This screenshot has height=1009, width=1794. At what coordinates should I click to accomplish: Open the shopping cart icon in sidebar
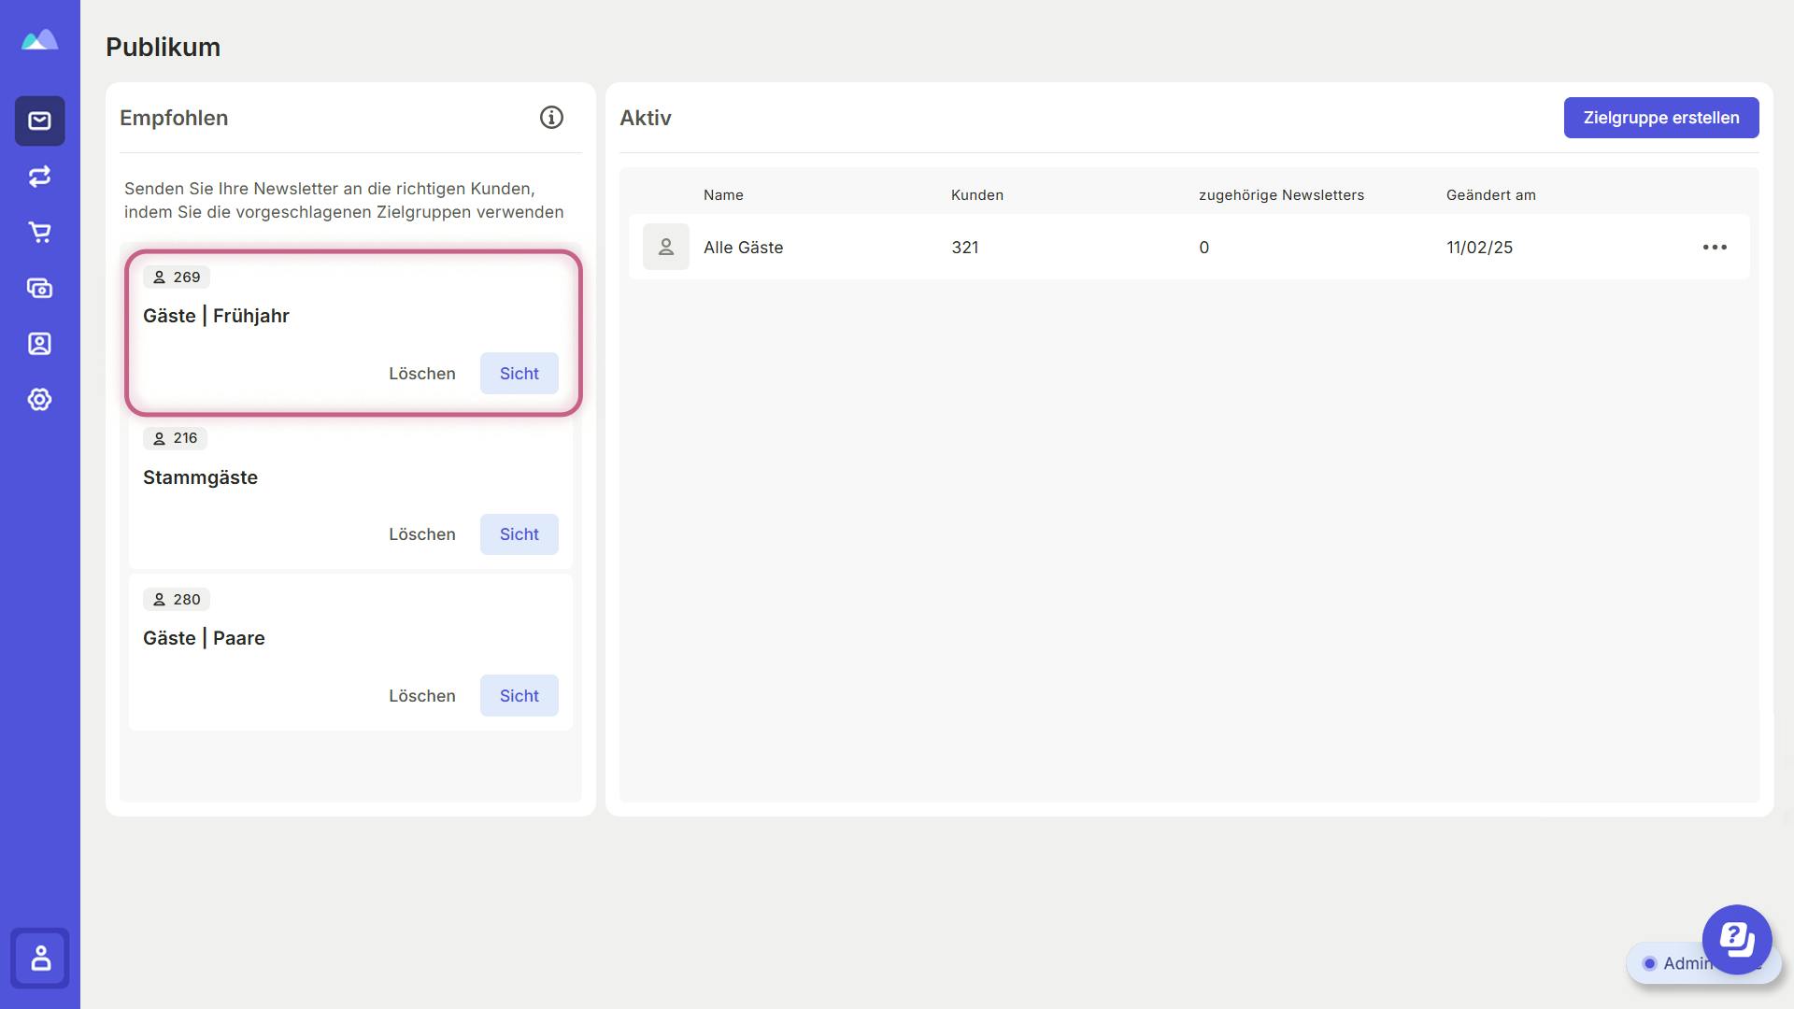pyautogui.click(x=39, y=232)
